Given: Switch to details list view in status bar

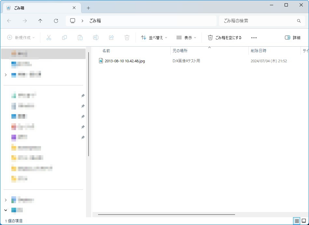Looking at the screenshot, I should (297, 221).
